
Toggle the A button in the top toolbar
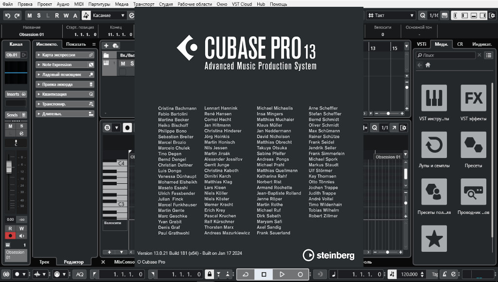pos(75,15)
